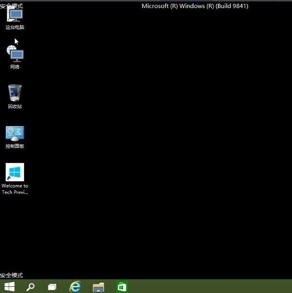This screenshot has width=292, height=293.
Task: Open Task View from the taskbar
Action: click(52, 287)
